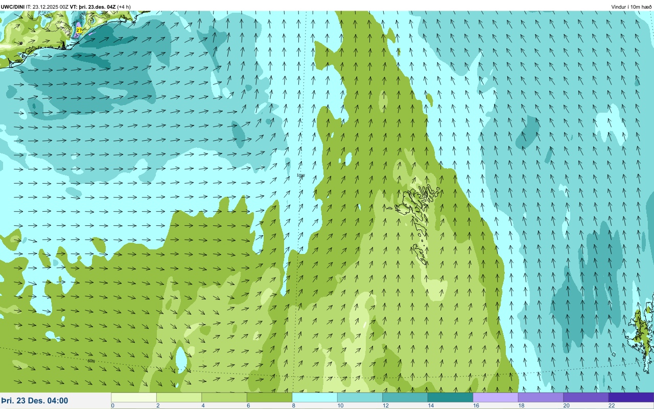Click the "23.12.2025 00Z" initial time text
The image size is (654, 409).
coord(51,7)
